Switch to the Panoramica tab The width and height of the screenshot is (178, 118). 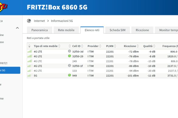point(40,30)
